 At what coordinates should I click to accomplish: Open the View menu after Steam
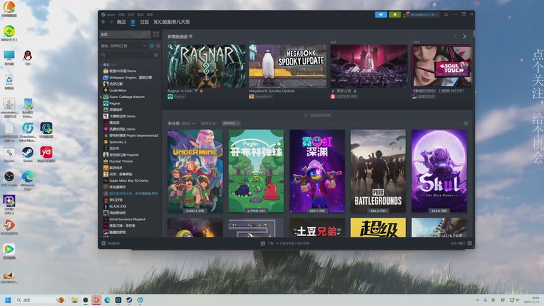[122, 14]
